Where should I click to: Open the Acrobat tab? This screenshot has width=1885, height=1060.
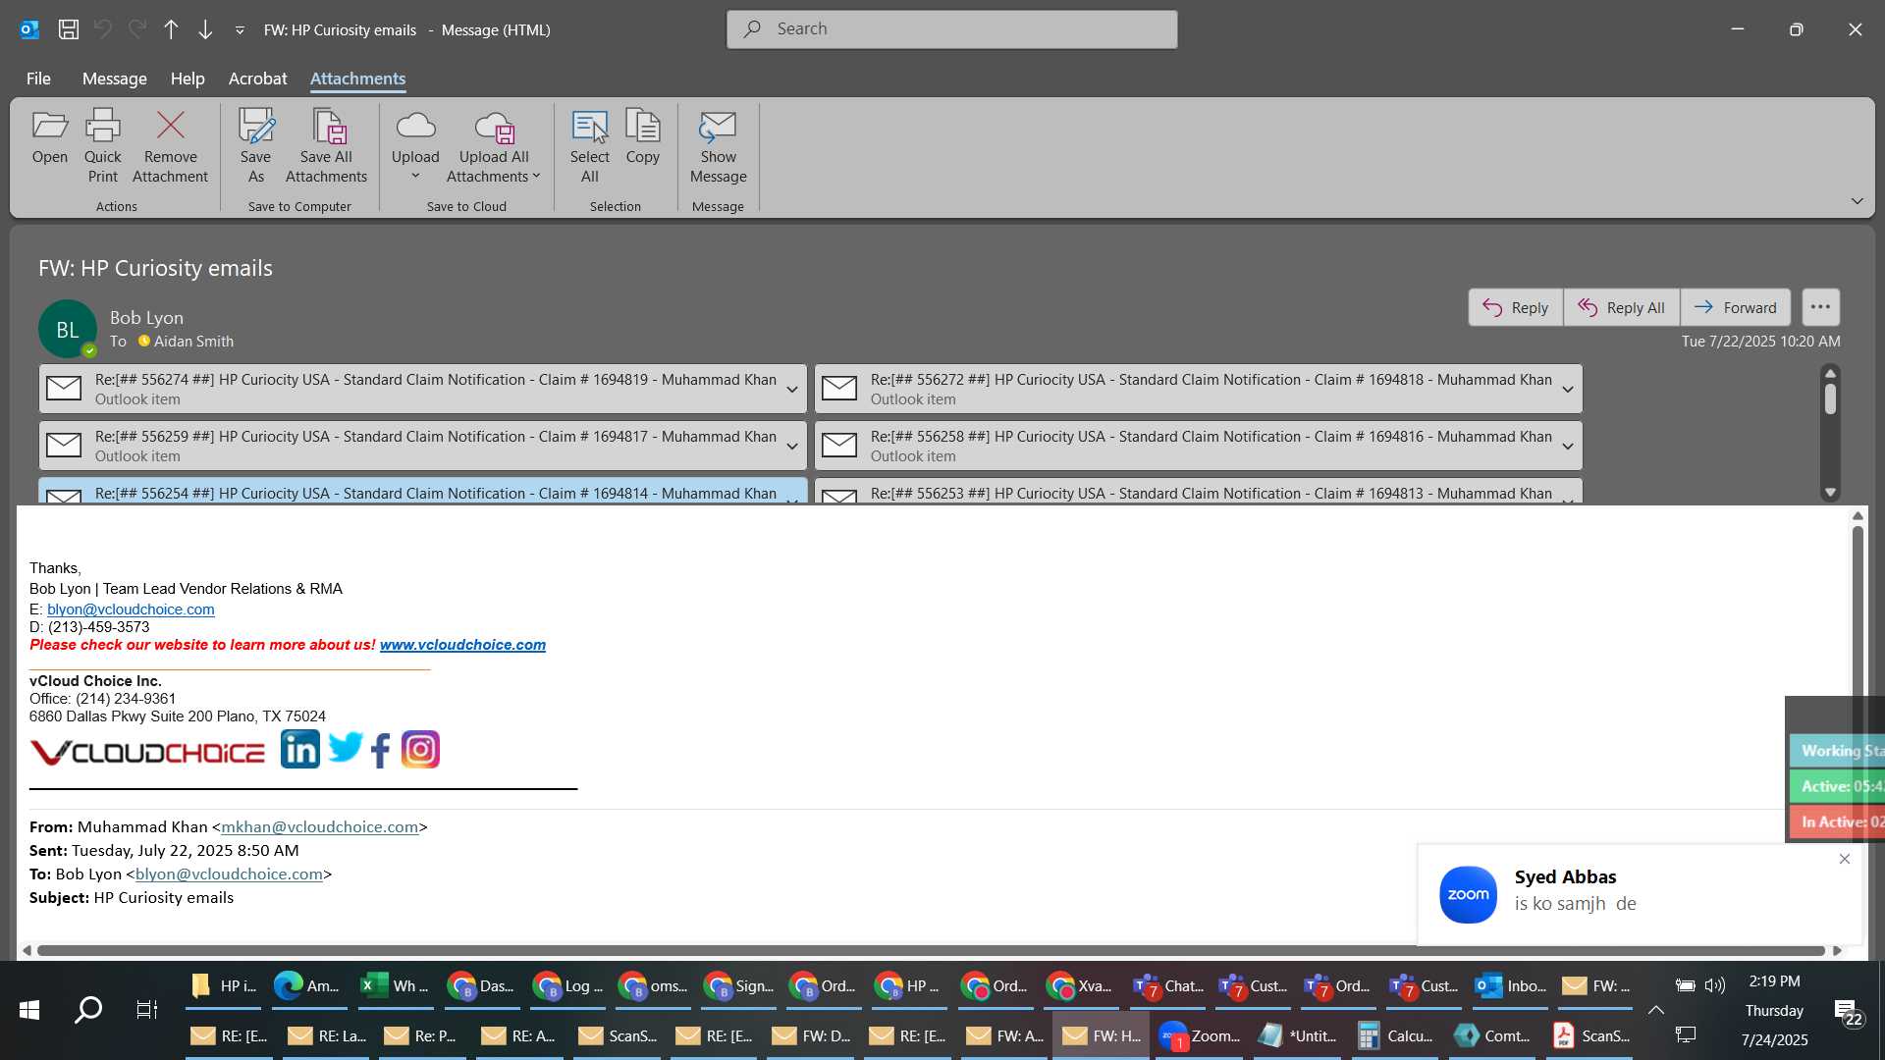[x=257, y=79]
